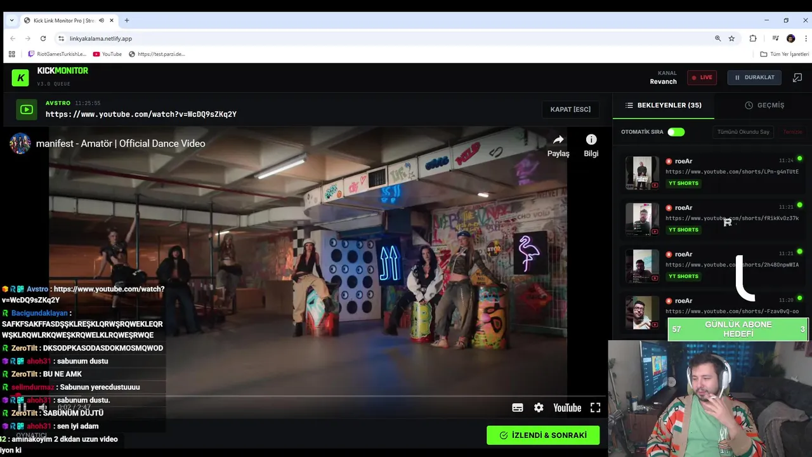This screenshot has height=457, width=812.
Task: Switch to the GEÇMİŞ tab
Action: [764, 105]
